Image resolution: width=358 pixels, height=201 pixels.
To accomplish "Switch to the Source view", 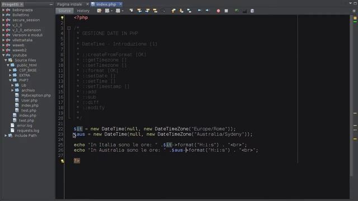I will pyautogui.click(x=64, y=11).
